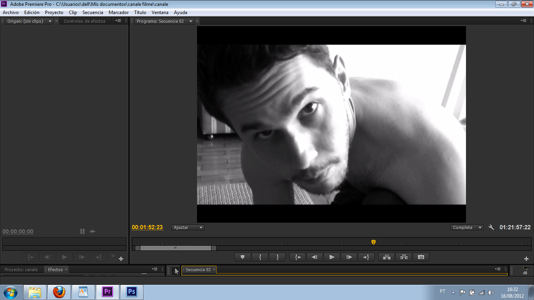Step back one frame in Program monitor
This screenshot has height=300, width=534.
(x=315, y=257)
